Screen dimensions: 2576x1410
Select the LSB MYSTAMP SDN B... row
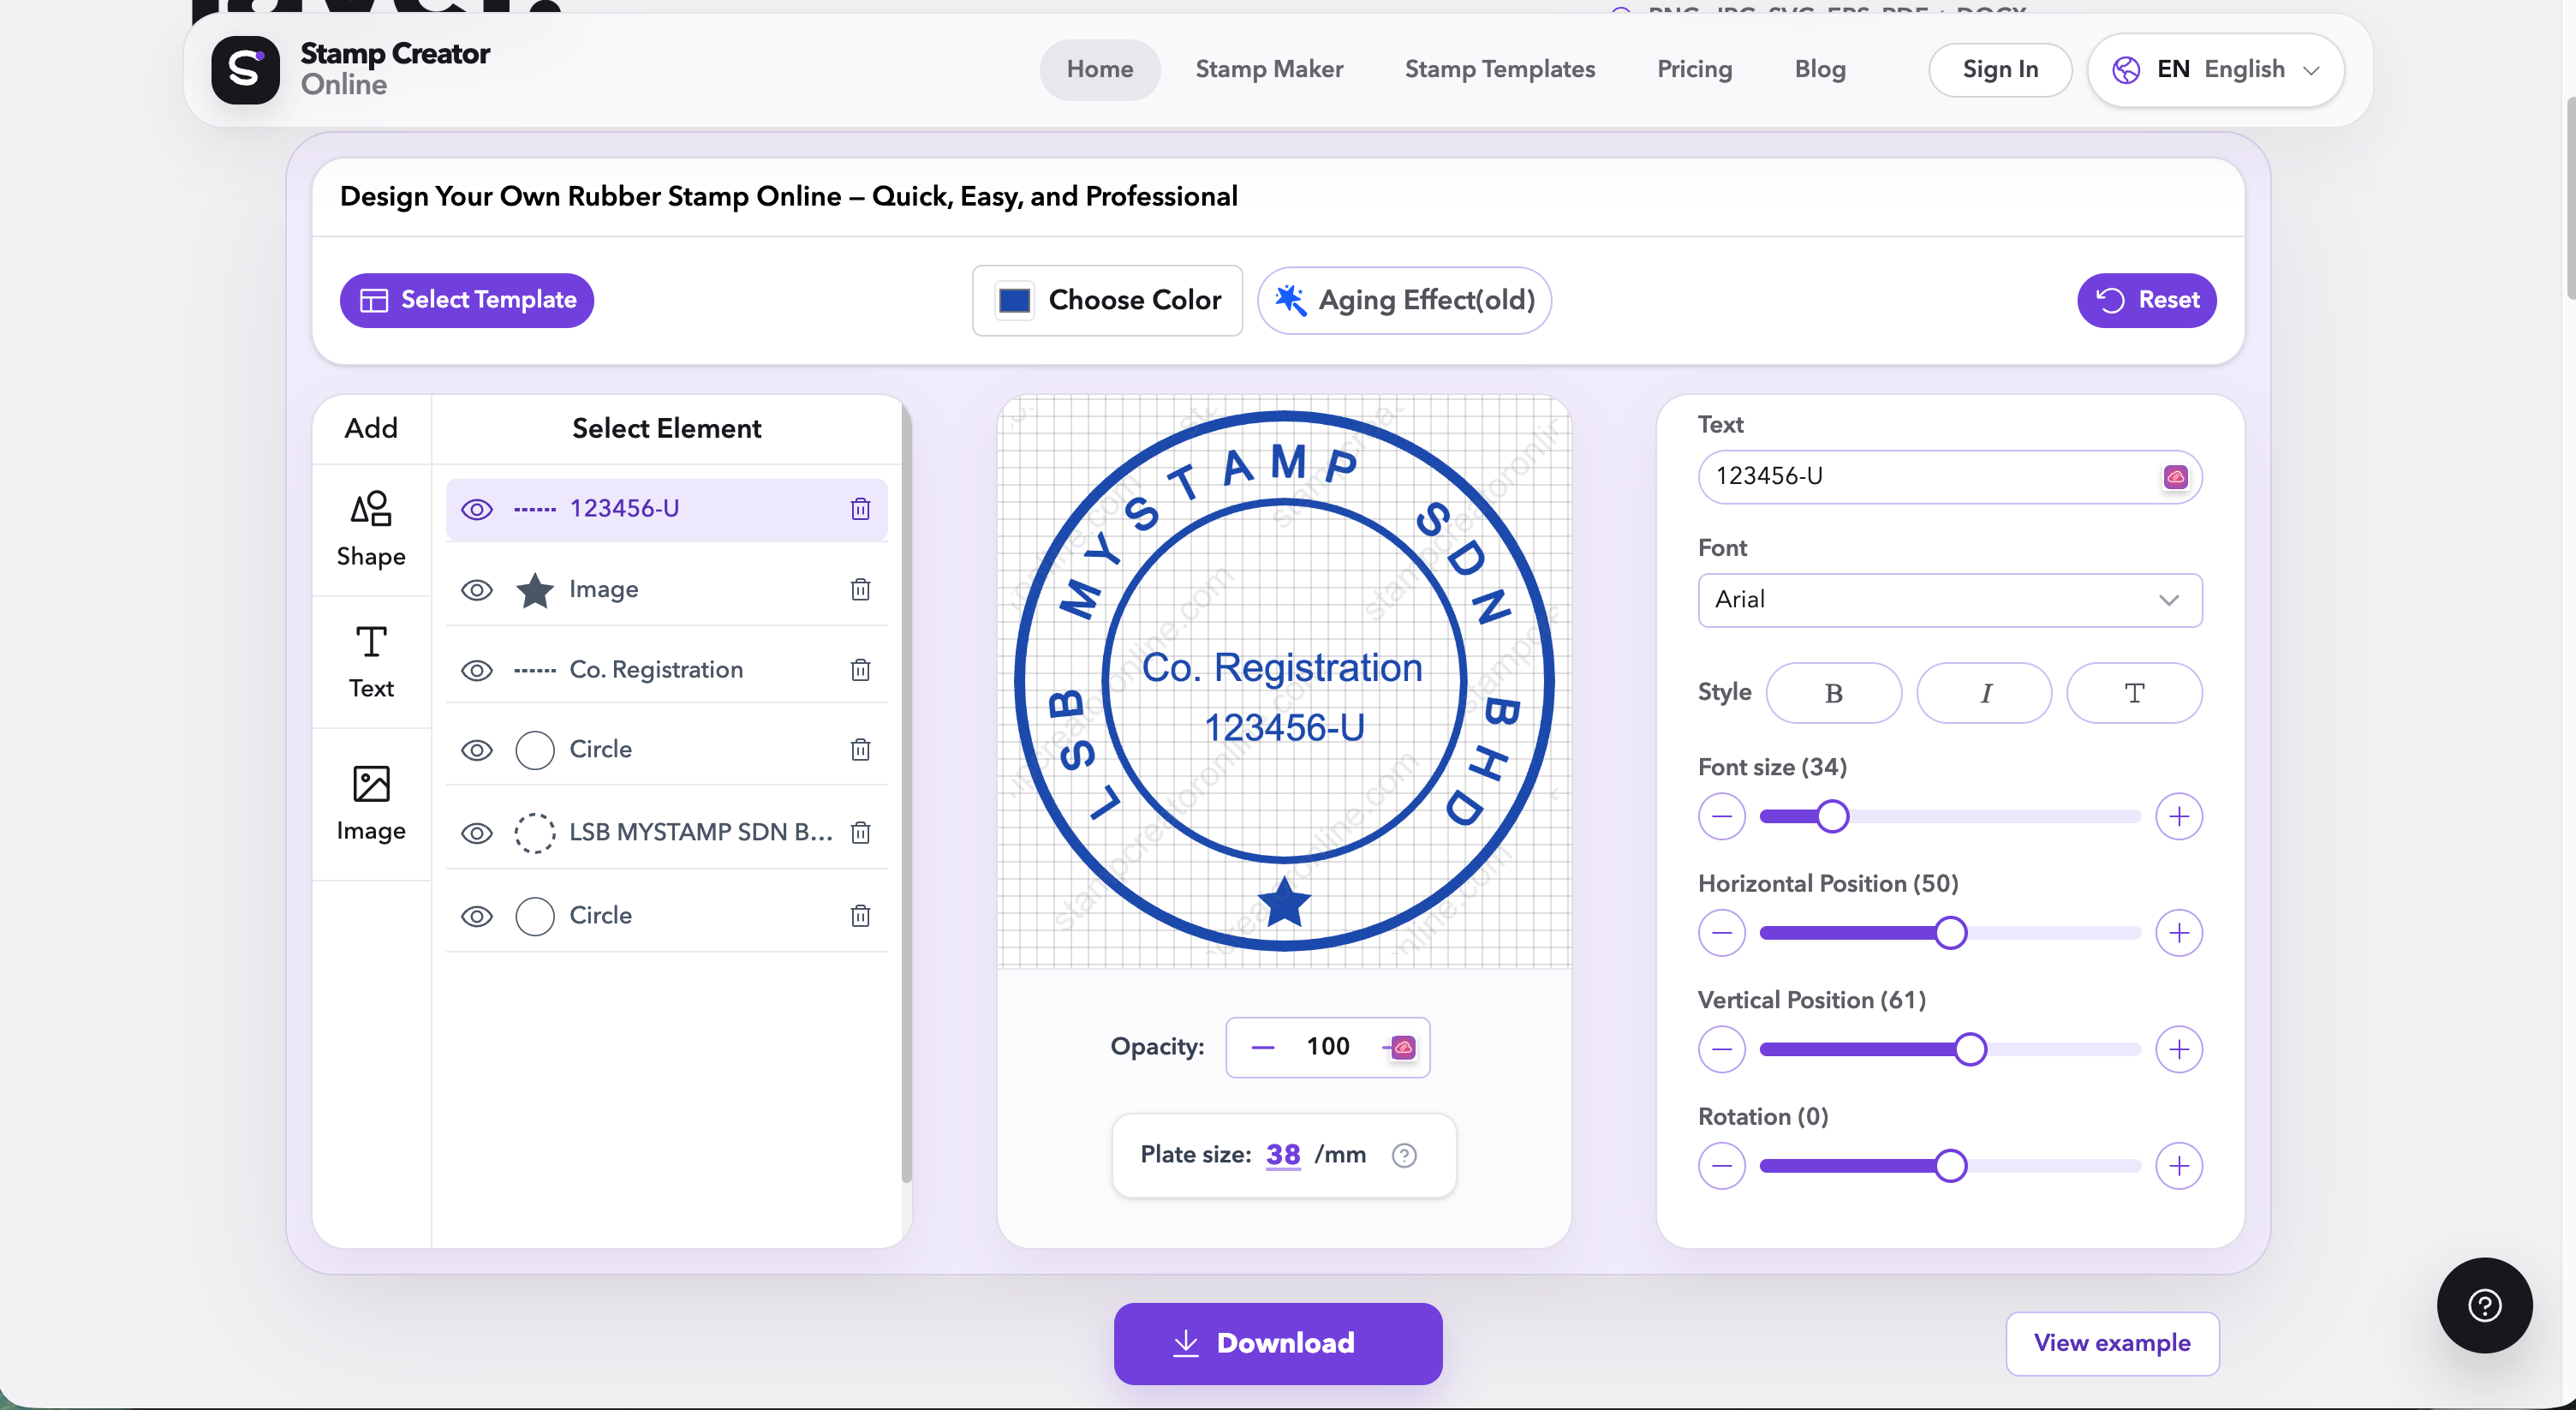tap(666, 832)
